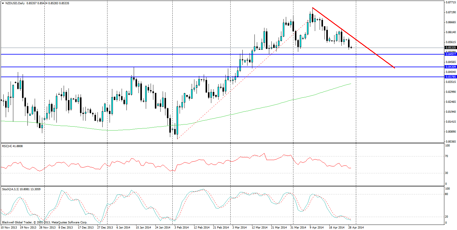Click the 3 Feb 2014 date label

pyautogui.click(x=181, y=228)
